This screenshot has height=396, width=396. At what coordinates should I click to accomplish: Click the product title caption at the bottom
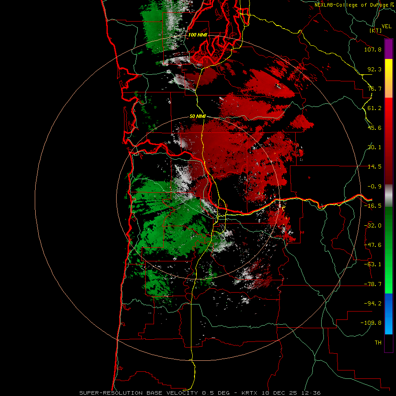(200, 393)
